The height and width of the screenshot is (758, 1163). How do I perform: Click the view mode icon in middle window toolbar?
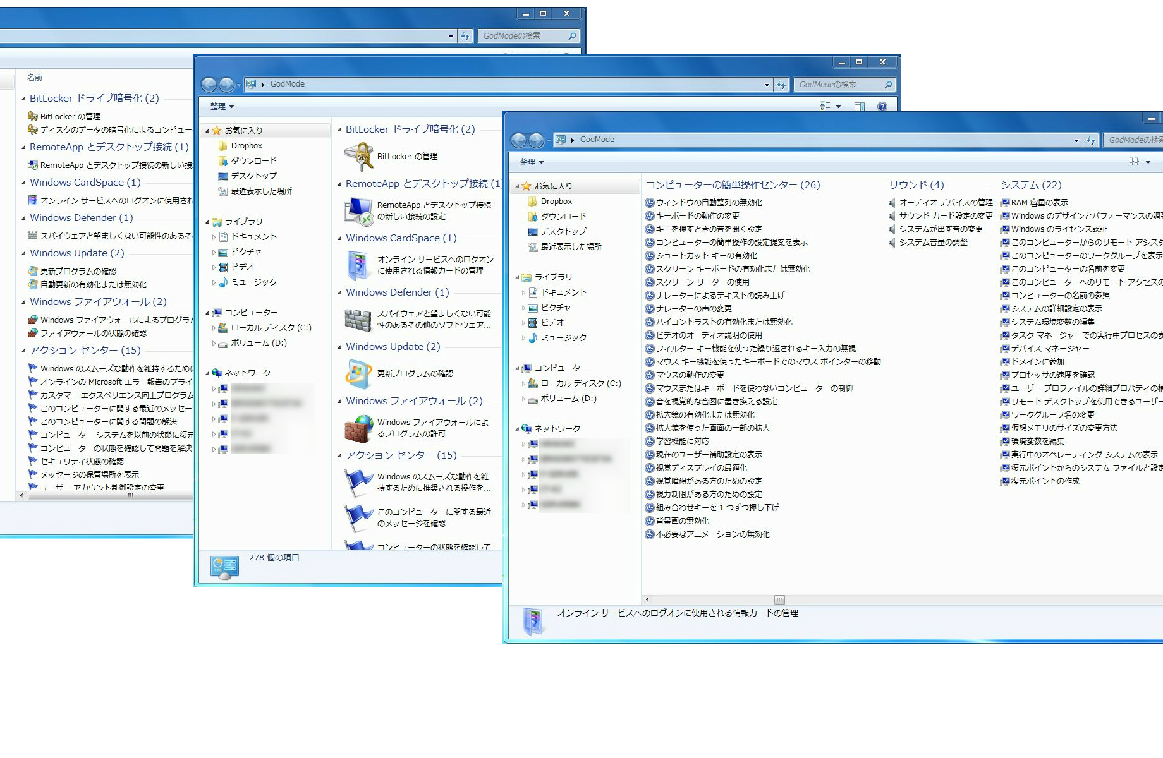[825, 107]
